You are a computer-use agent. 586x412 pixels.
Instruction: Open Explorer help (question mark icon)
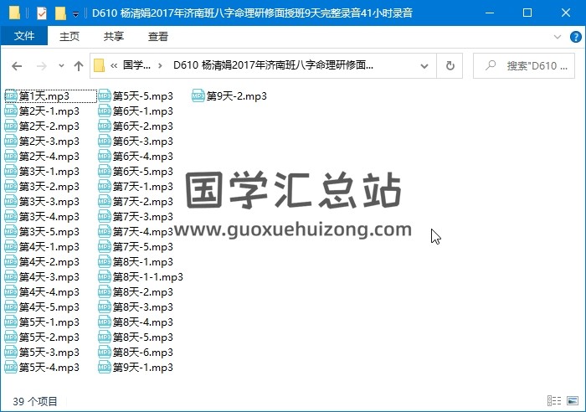coord(576,37)
